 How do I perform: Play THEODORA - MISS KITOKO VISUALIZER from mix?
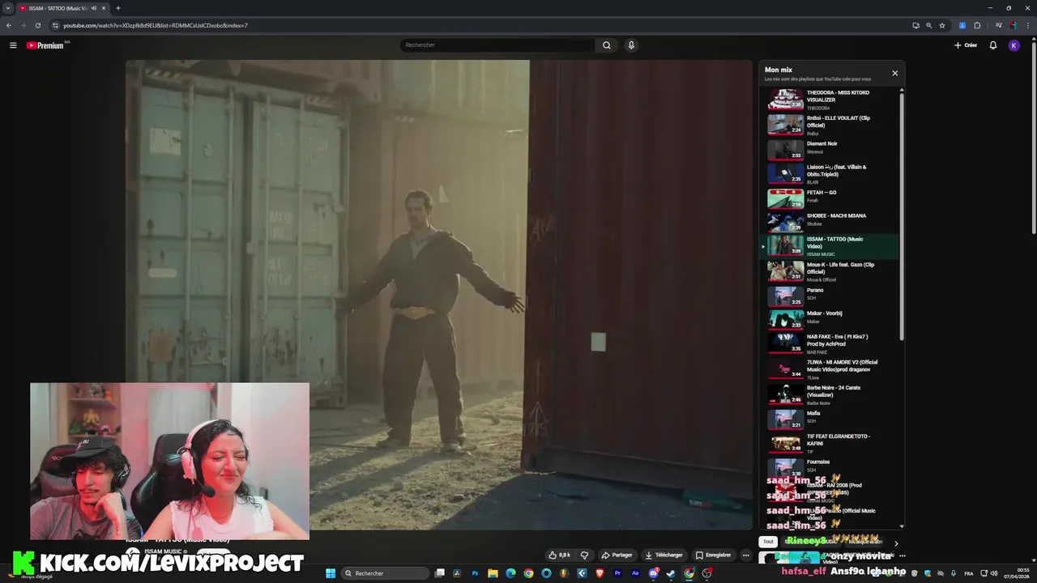[x=830, y=100]
